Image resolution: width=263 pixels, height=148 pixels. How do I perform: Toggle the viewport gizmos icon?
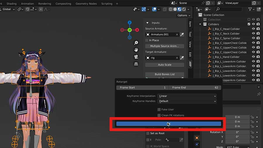coord(144,9)
